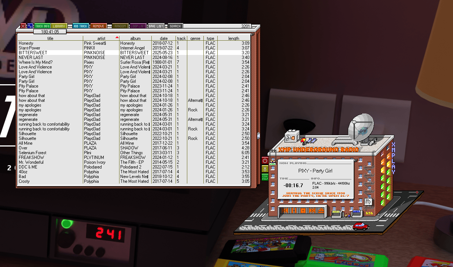Image resolution: width=453 pixels, height=267 pixels.
Task: Select the Selenium Forest track
Action: click(134, 153)
